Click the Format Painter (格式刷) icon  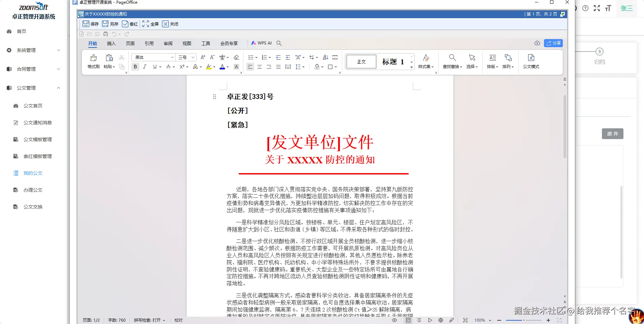94,58
